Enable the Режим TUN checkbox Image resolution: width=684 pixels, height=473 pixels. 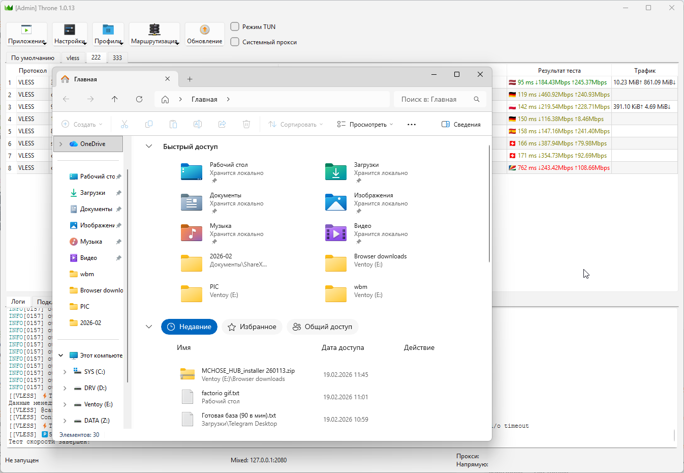(235, 26)
